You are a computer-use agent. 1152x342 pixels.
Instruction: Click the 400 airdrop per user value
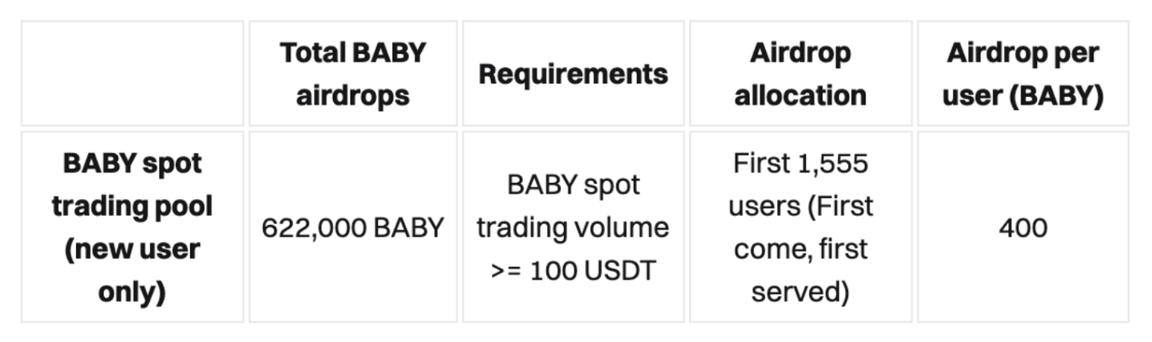1023,228
